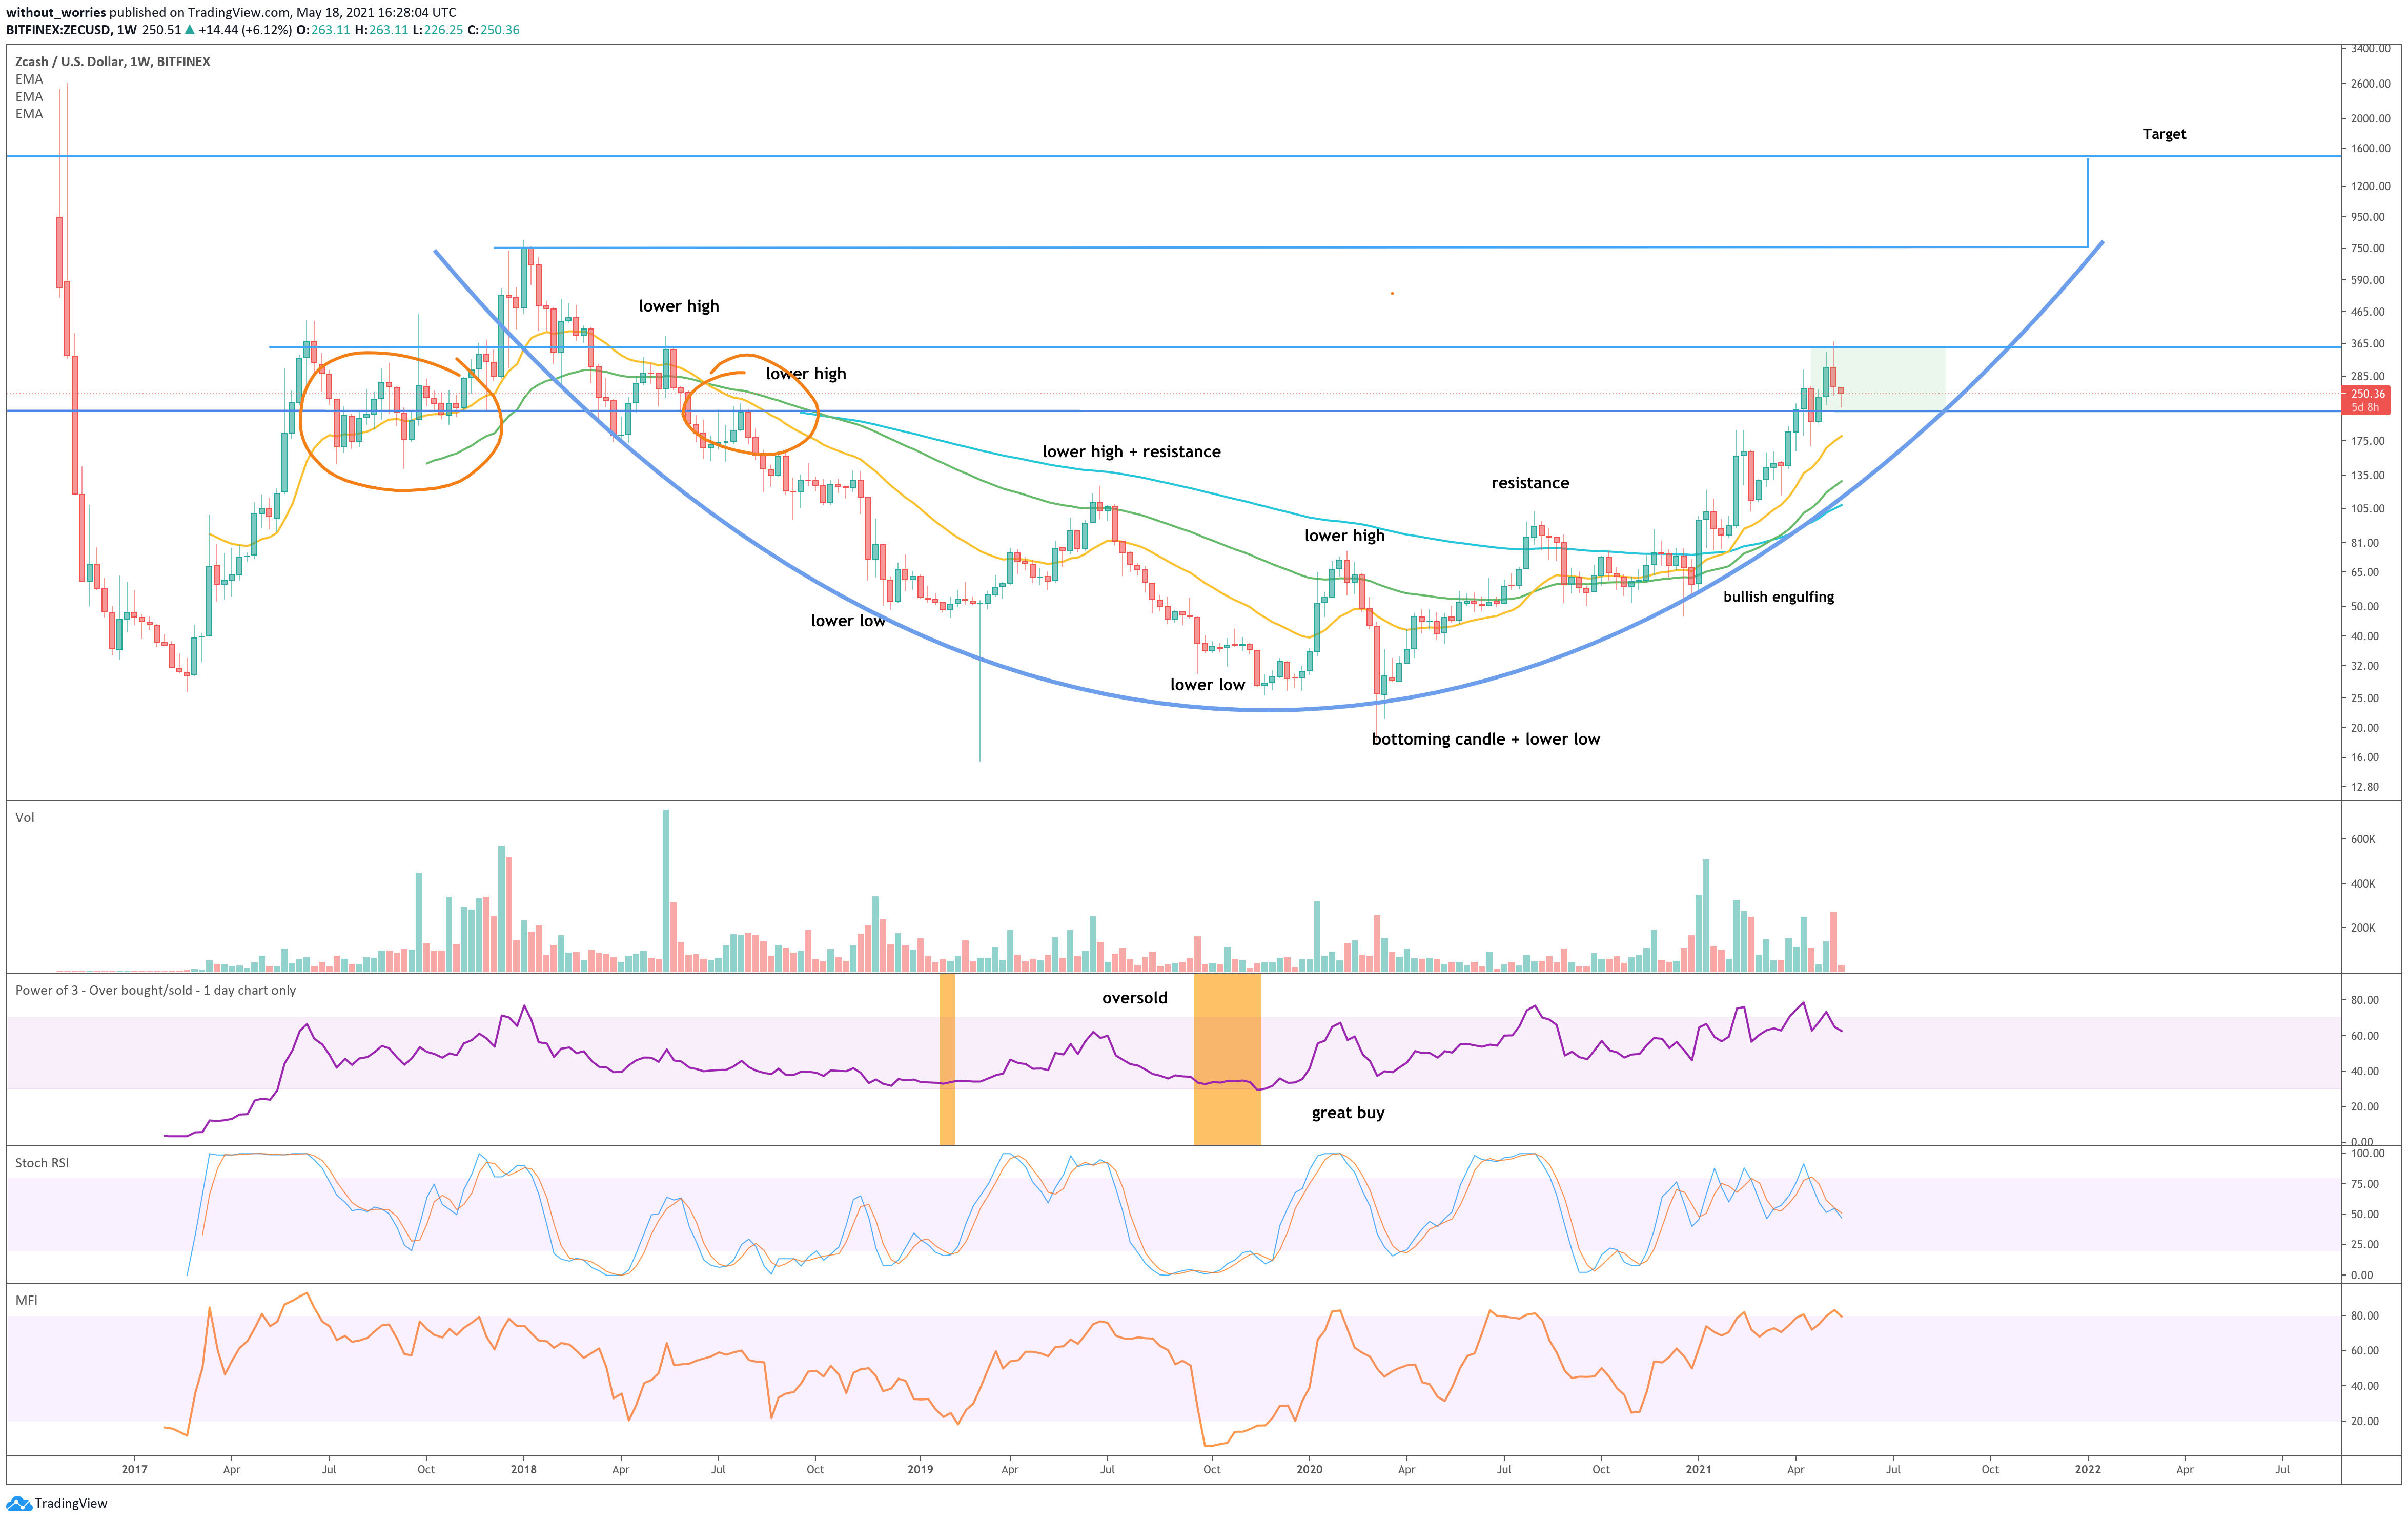Click the 'Zcash / U.S. Dollar, 1W, BITFINEX' chart title

[112, 62]
